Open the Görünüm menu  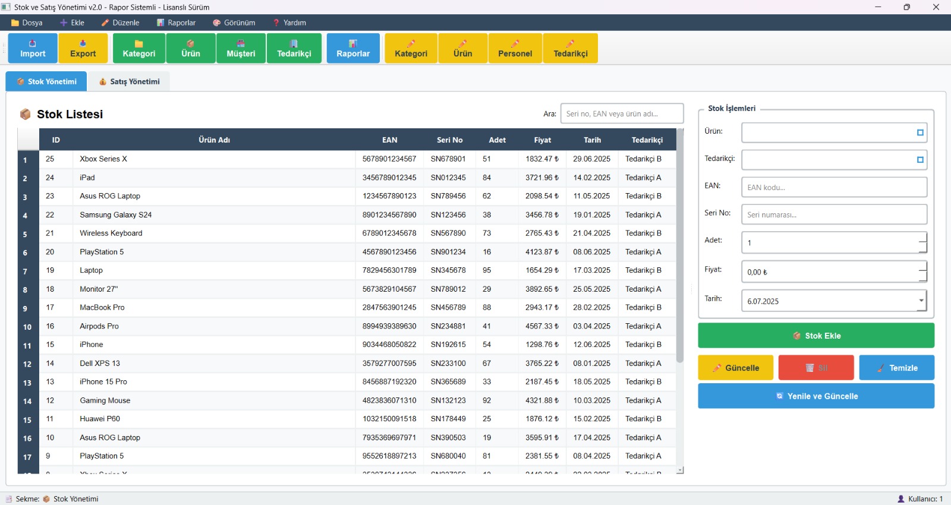tap(234, 23)
